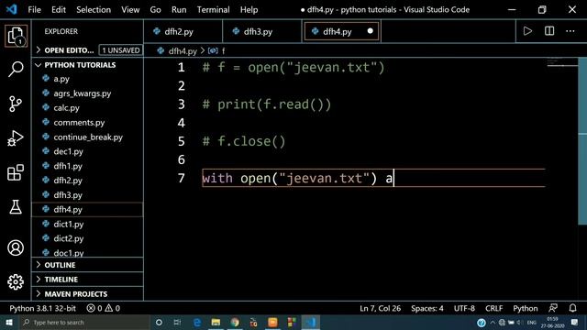This screenshot has width=587, height=330.
Task: Open the Selection menu
Action: 94,10
